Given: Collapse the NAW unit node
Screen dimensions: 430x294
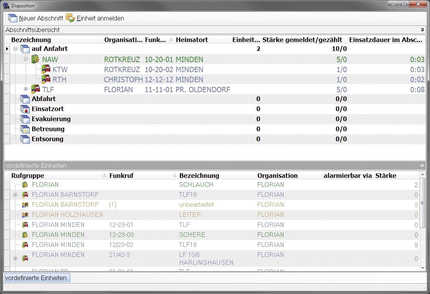Looking at the screenshot, I should tap(26, 59).
